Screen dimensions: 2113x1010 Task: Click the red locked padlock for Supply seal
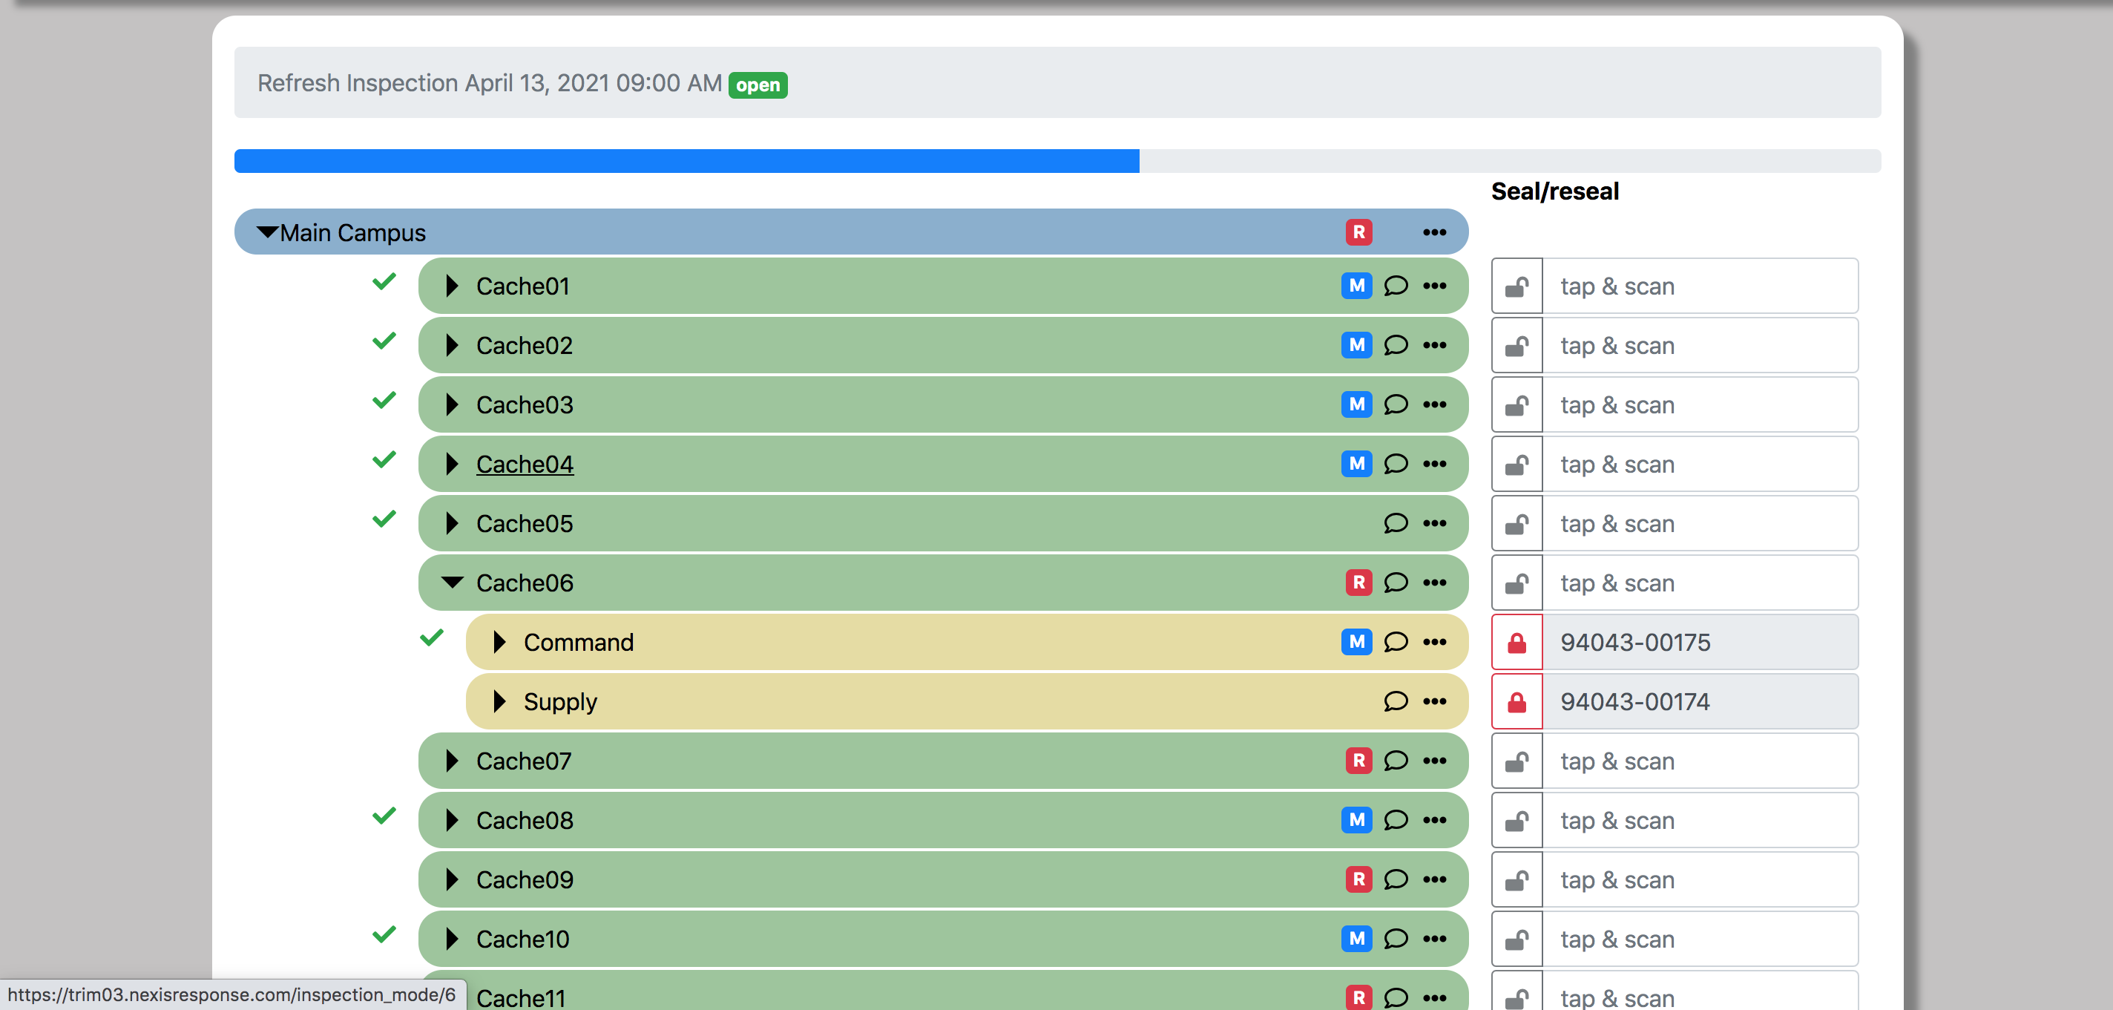(1516, 701)
